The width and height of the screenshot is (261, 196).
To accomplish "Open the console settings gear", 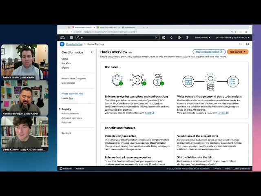I will [187, 38].
